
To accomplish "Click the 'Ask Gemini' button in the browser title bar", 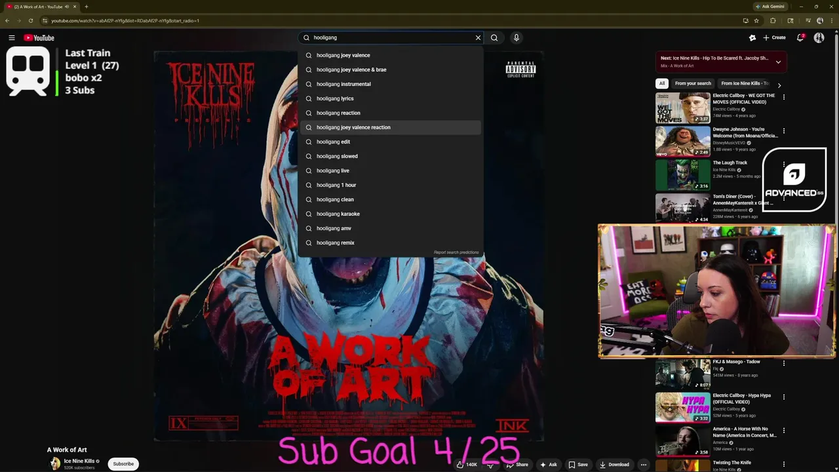I will (770, 7).
